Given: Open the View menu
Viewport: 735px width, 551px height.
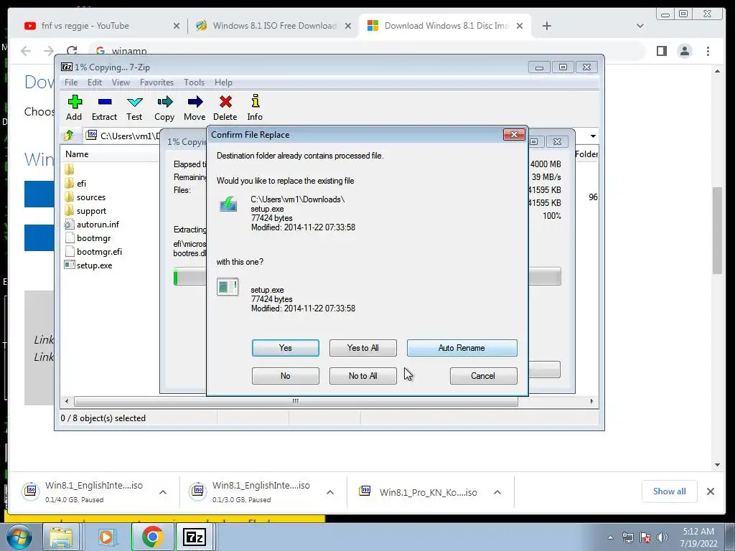Looking at the screenshot, I should tap(121, 83).
